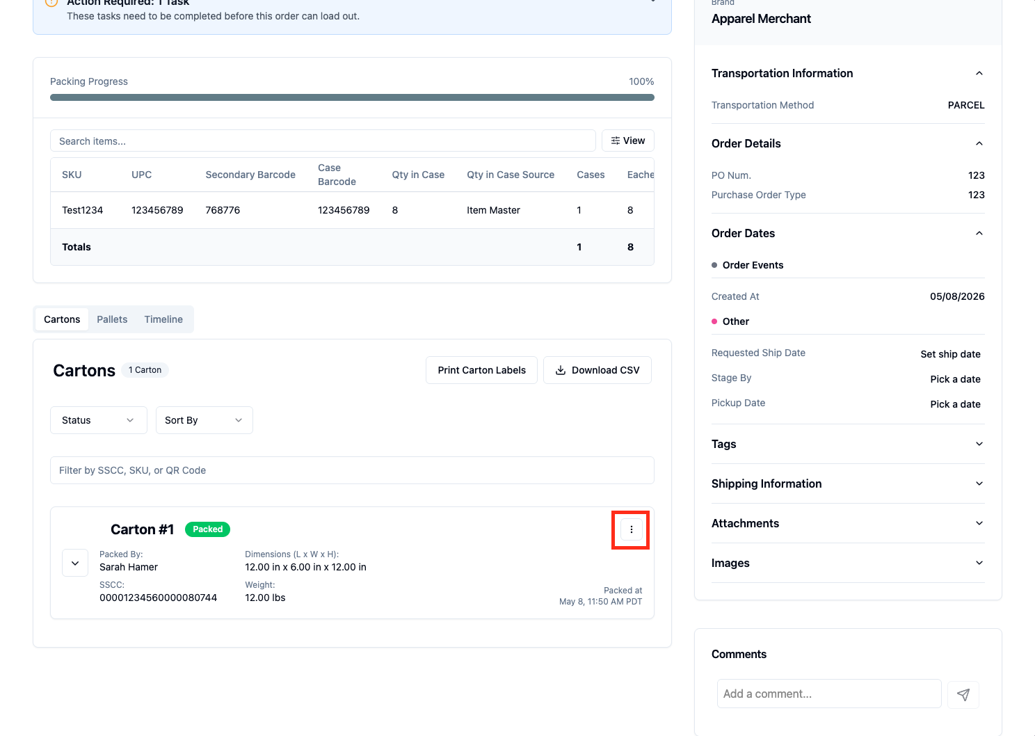Collapse Transportation Information section
The width and height of the screenshot is (1035, 736).
[x=979, y=73]
